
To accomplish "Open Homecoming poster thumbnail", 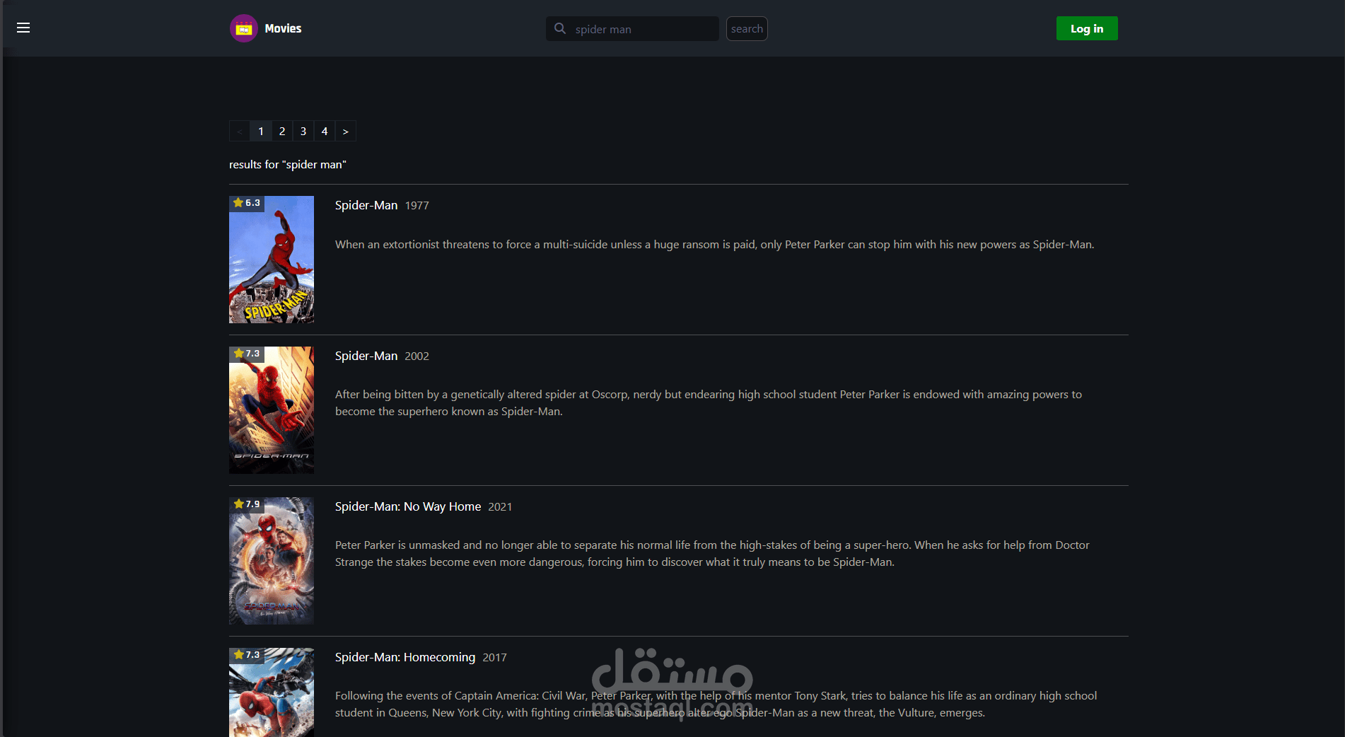I will pyautogui.click(x=272, y=692).
